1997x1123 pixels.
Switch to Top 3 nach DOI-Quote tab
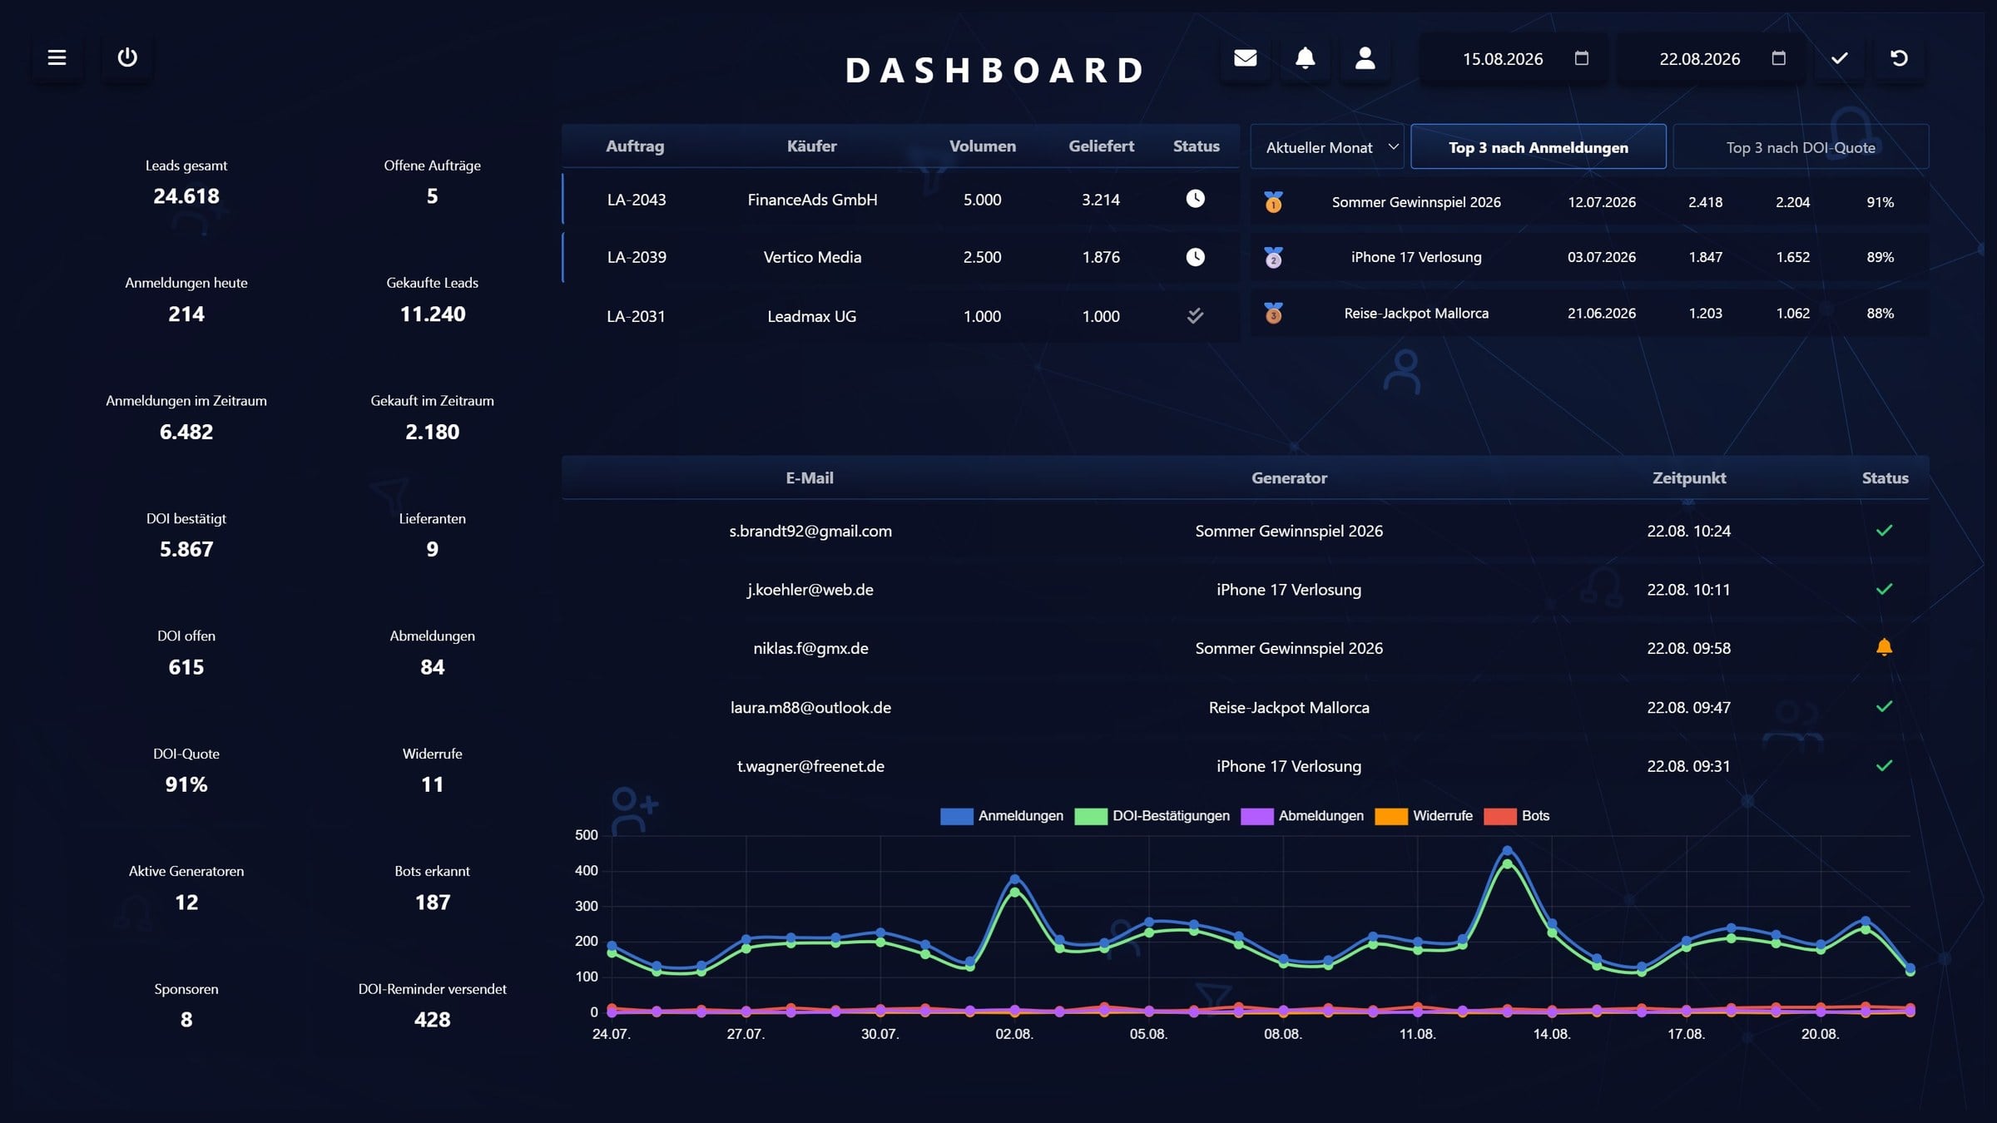point(1801,146)
